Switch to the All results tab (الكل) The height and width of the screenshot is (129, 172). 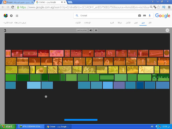point(150,23)
